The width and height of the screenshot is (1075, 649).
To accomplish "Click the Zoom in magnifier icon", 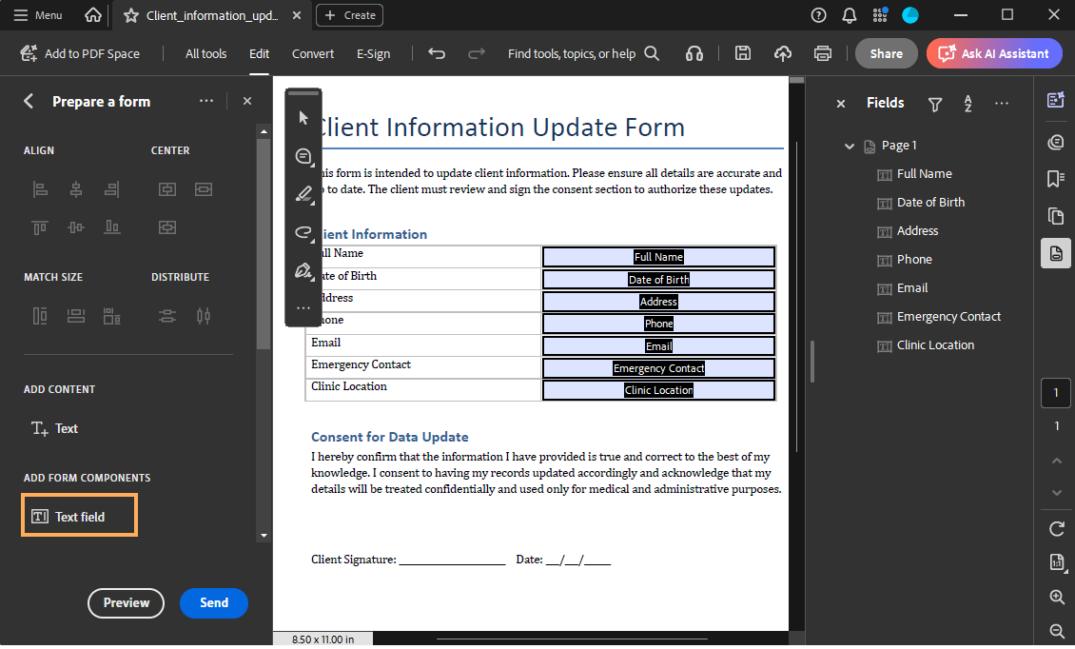I will [1056, 598].
